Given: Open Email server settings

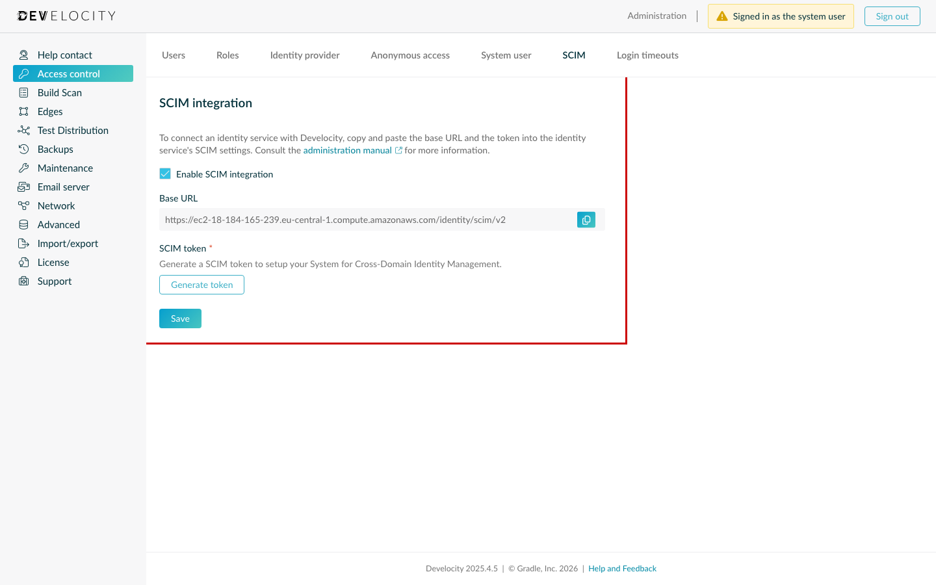Looking at the screenshot, I should 63,187.
